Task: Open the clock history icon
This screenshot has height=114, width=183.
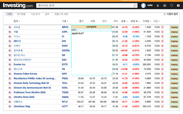Action: 172,5
